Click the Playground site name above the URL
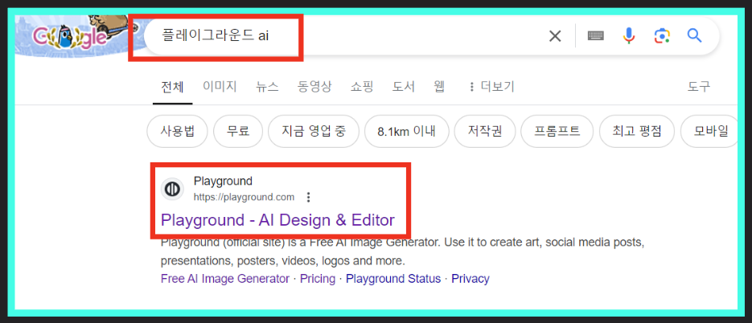Image resolution: width=752 pixels, height=323 pixels. pos(223,181)
